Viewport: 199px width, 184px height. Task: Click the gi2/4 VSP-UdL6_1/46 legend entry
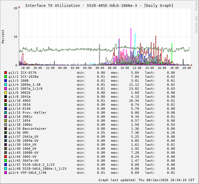tap(27, 173)
